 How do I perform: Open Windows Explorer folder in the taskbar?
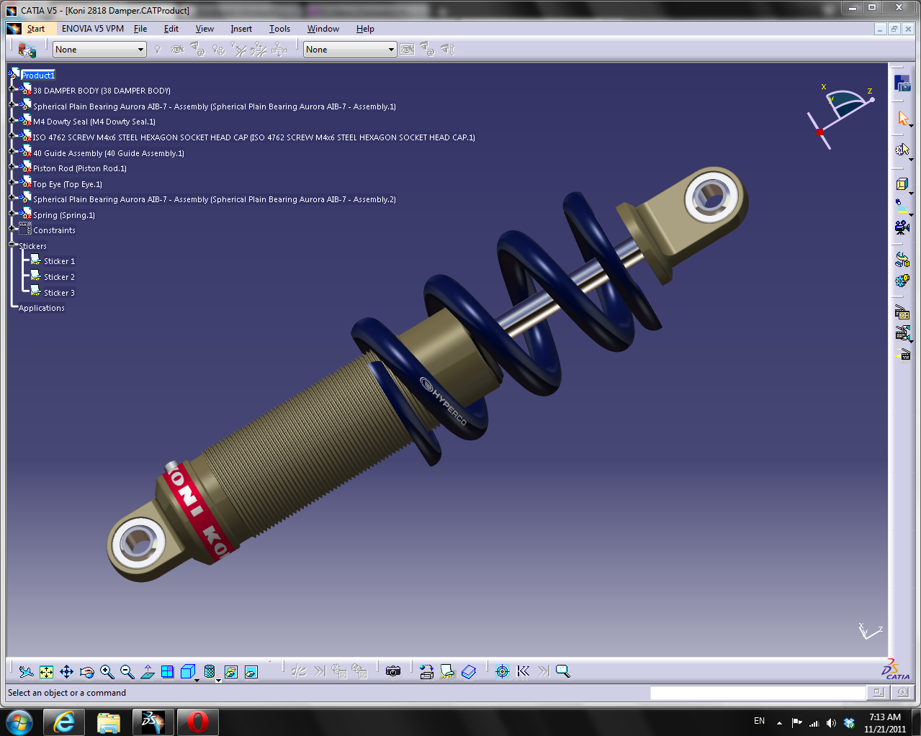click(x=109, y=722)
